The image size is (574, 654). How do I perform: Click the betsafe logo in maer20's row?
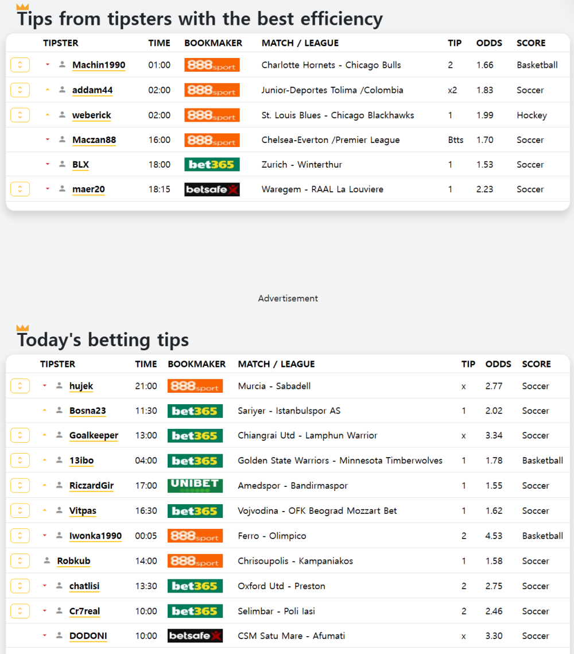[x=212, y=189]
